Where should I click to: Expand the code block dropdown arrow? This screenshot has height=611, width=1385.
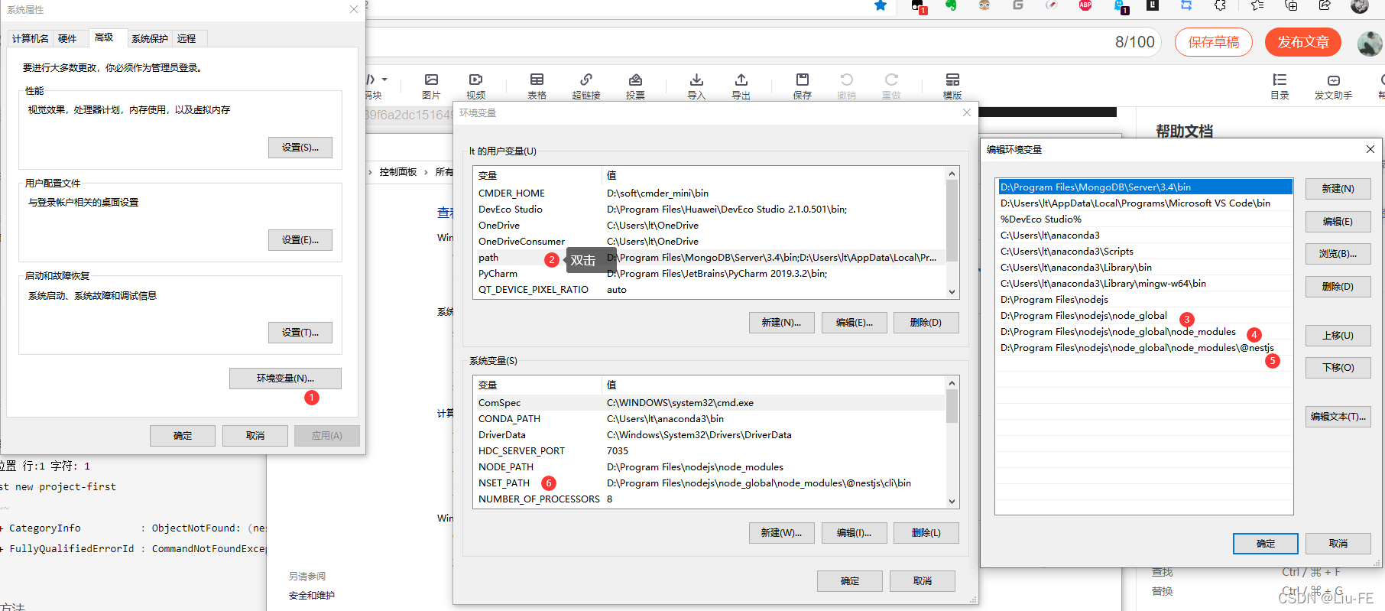tap(384, 80)
